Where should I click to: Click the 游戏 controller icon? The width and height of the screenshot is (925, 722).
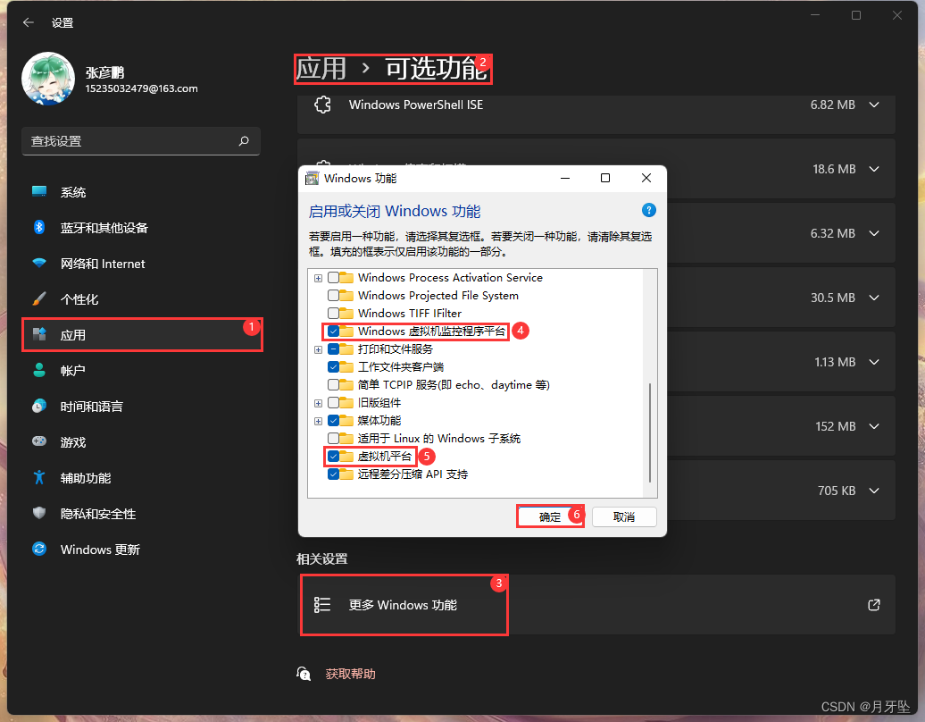(x=39, y=441)
